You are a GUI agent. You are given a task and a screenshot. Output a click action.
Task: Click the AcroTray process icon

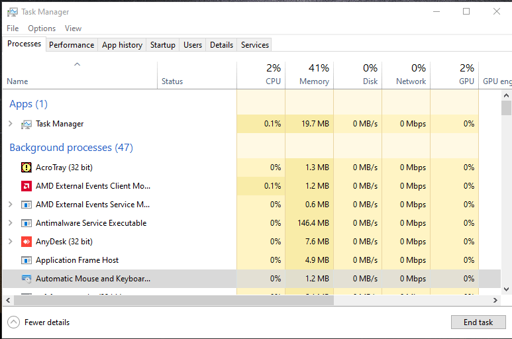[x=26, y=168]
